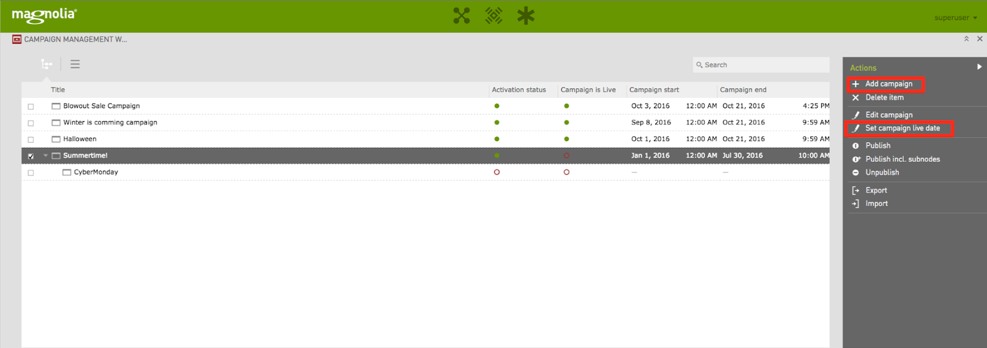
Task: Open the Favorites asterisk icon
Action: click(x=526, y=15)
